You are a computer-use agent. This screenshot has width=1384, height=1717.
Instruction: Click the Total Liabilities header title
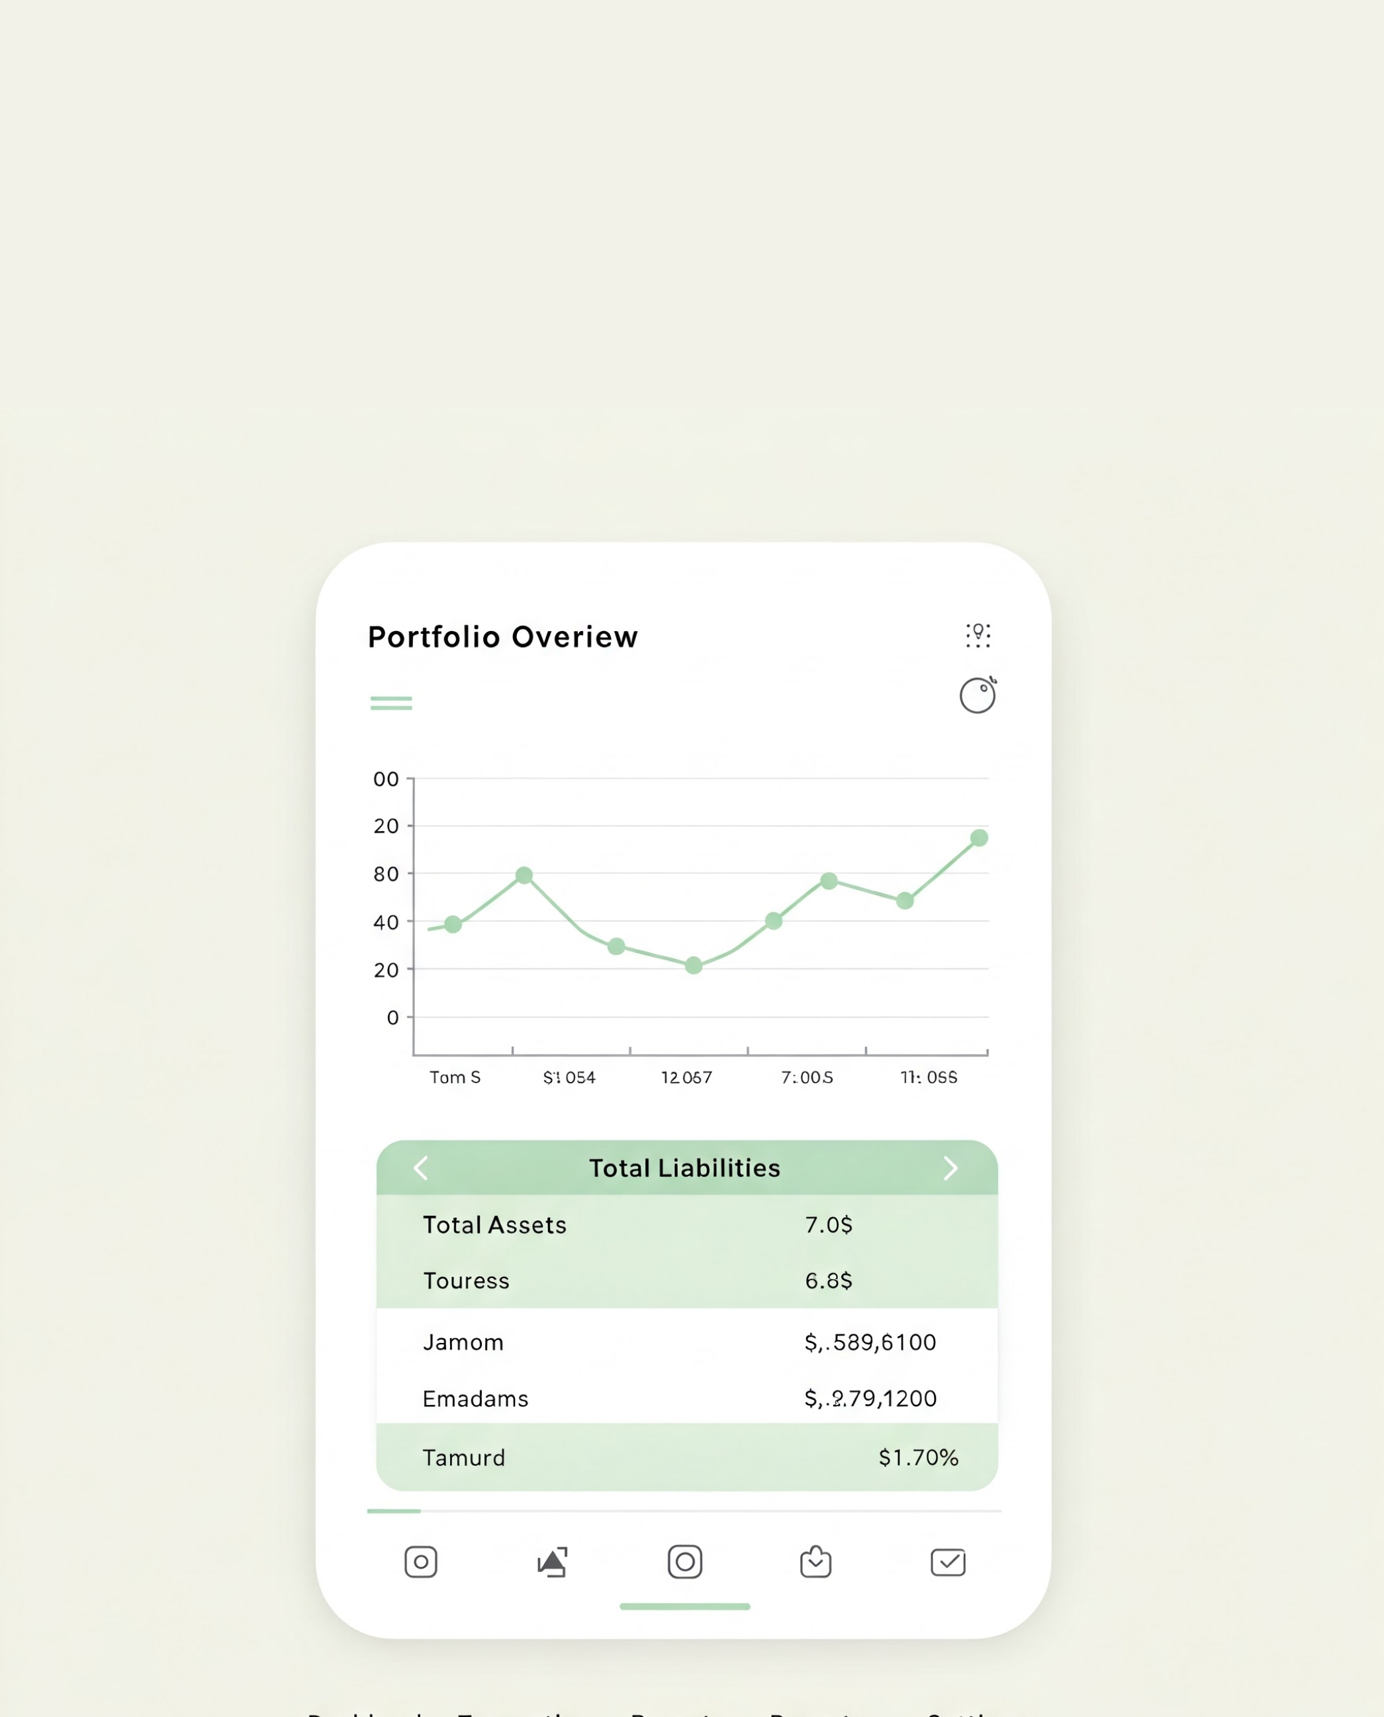pyautogui.click(x=684, y=1168)
